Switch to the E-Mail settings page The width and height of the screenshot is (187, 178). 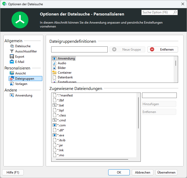click(x=20, y=62)
